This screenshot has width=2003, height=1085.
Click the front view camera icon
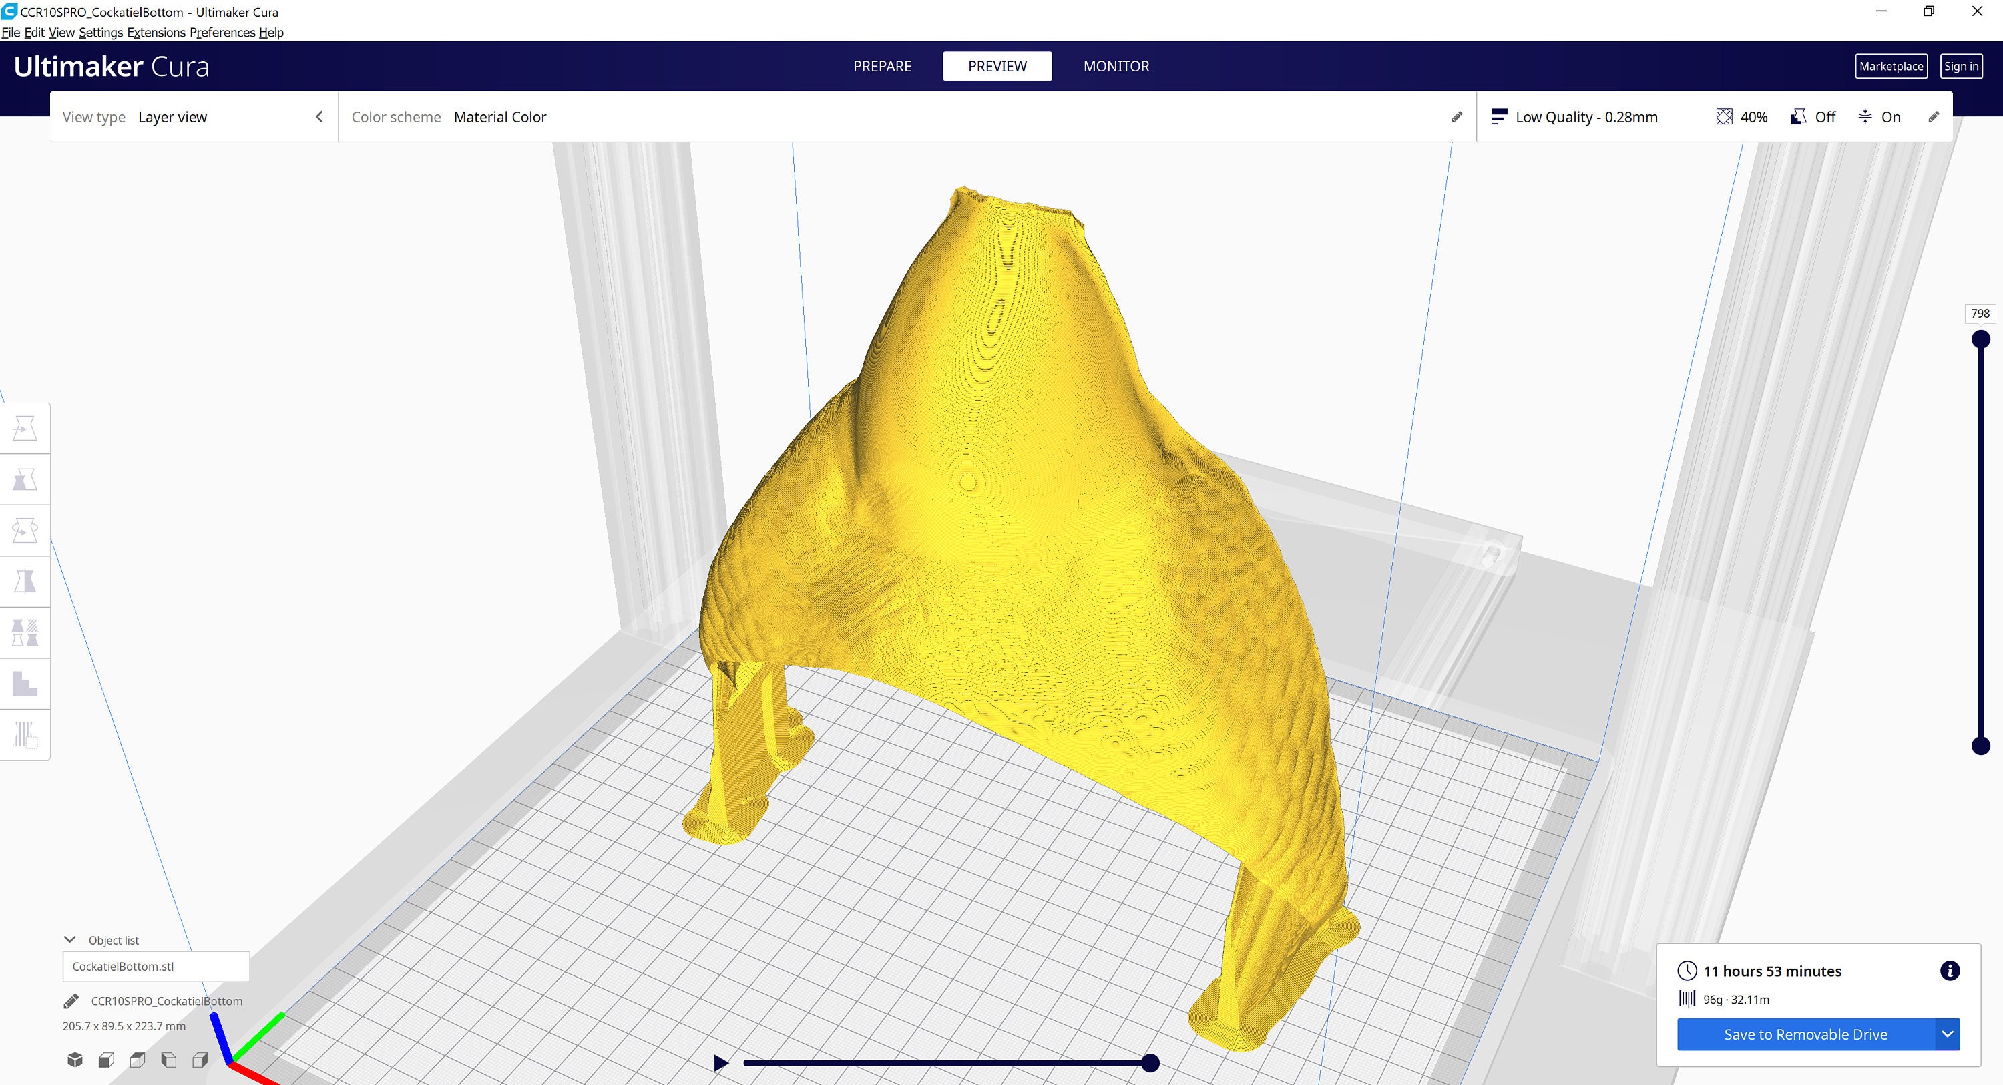click(105, 1060)
